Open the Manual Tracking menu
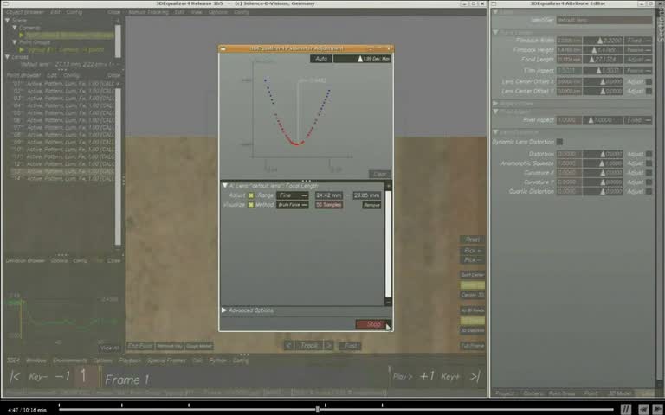Image resolution: width=665 pixels, height=415 pixels. click(x=148, y=12)
